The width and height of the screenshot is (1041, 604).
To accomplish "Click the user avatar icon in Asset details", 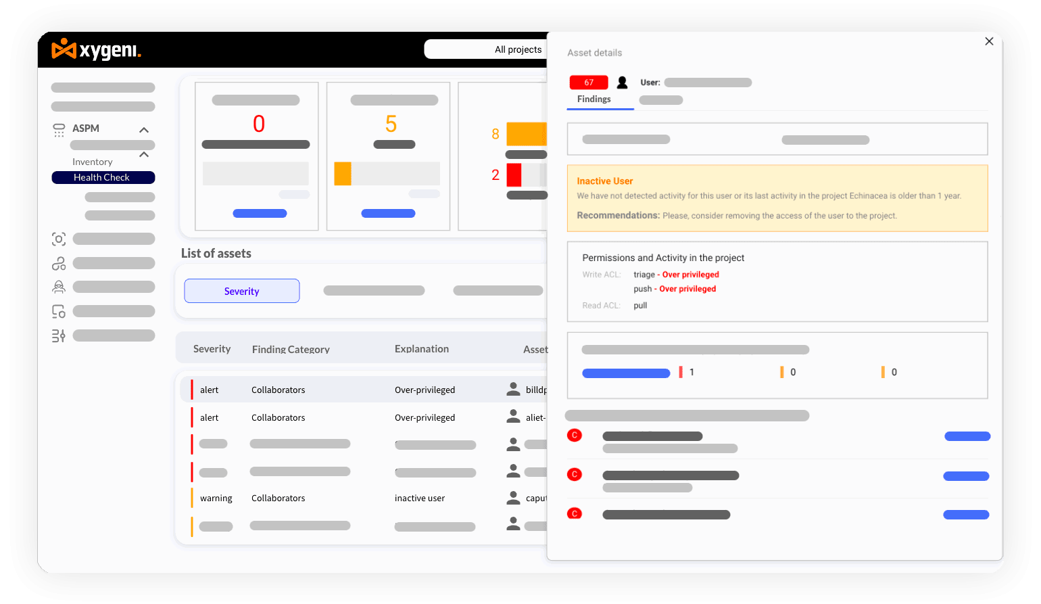I will (x=623, y=83).
